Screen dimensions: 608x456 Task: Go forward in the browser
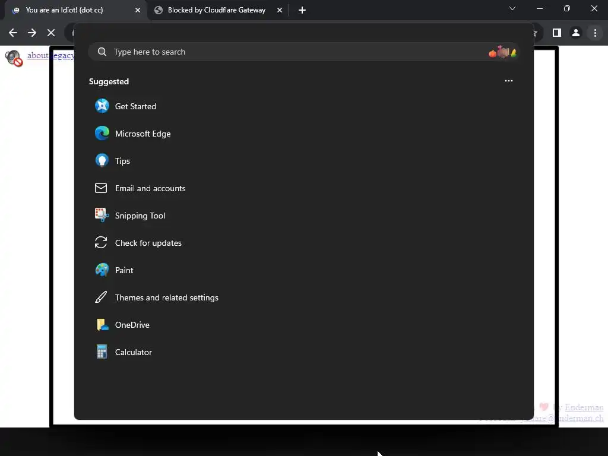pos(32,33)
